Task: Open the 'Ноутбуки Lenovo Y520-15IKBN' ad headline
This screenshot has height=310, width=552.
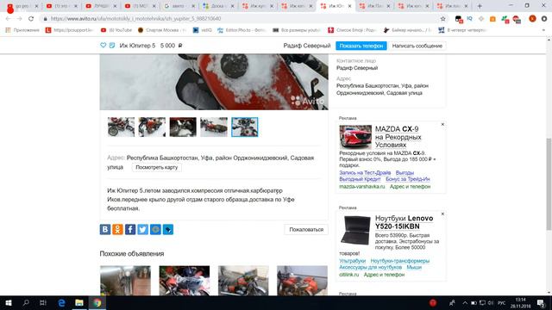Action: (x=404, y=222)
